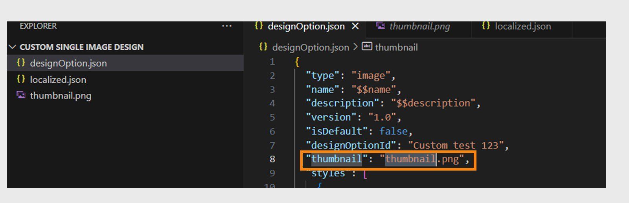Image resolution: width=629 pixels, height=203 pixels.
Task: Open Explorer more actions ellipsis menu
Action: click(227, 26)
